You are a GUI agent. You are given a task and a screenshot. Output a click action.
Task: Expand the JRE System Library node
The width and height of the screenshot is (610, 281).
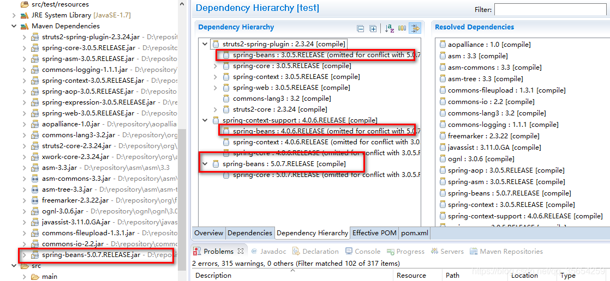[x=14, y=16]
